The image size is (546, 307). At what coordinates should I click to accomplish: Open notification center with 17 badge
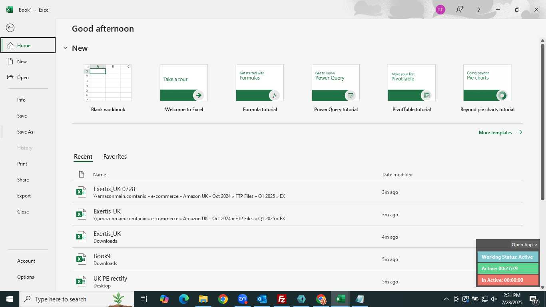(534, 299)
